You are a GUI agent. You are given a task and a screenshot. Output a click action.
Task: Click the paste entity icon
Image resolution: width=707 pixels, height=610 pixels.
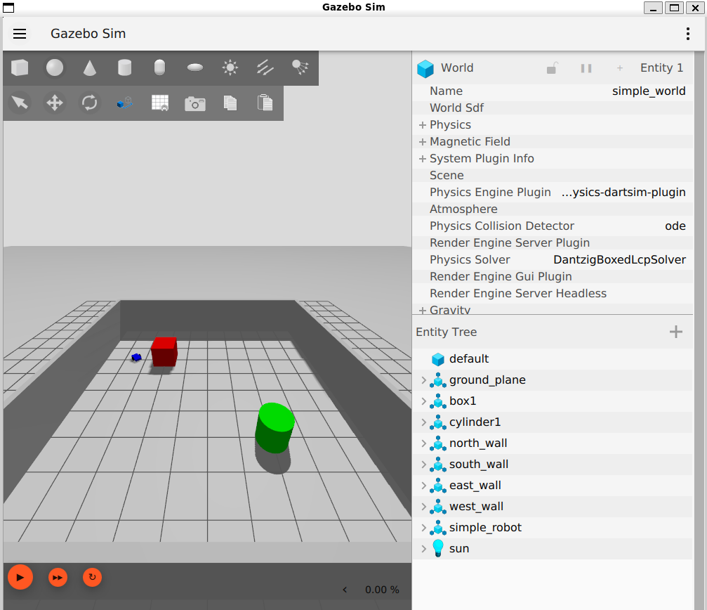tap(265, 103)
